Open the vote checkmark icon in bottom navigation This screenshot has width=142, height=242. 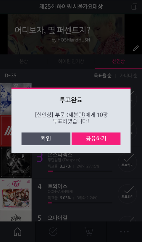53,232
